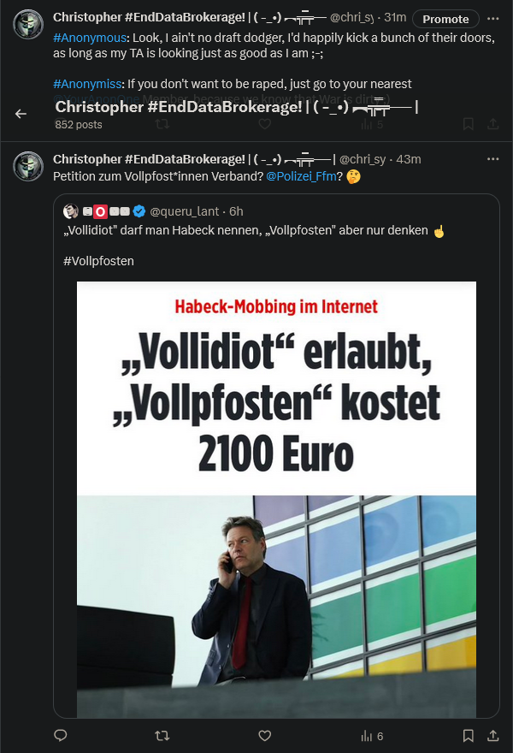This screenshot has width=513, height=753.
Task: Open the #Anonymiss hashtag link
Action: [87, 84]
